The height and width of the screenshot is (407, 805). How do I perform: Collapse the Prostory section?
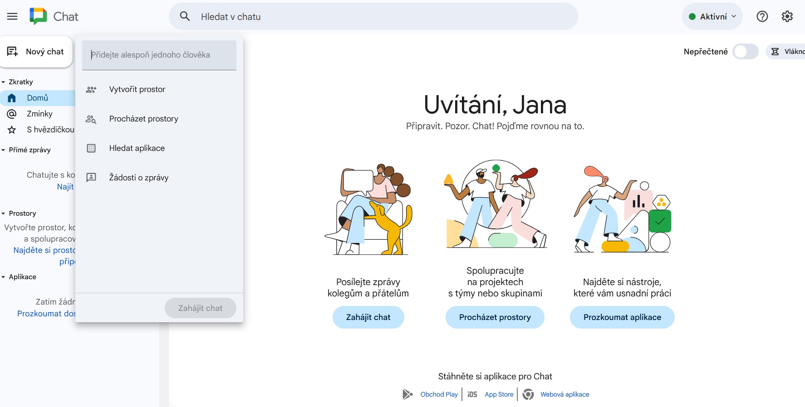pos(4,213)
